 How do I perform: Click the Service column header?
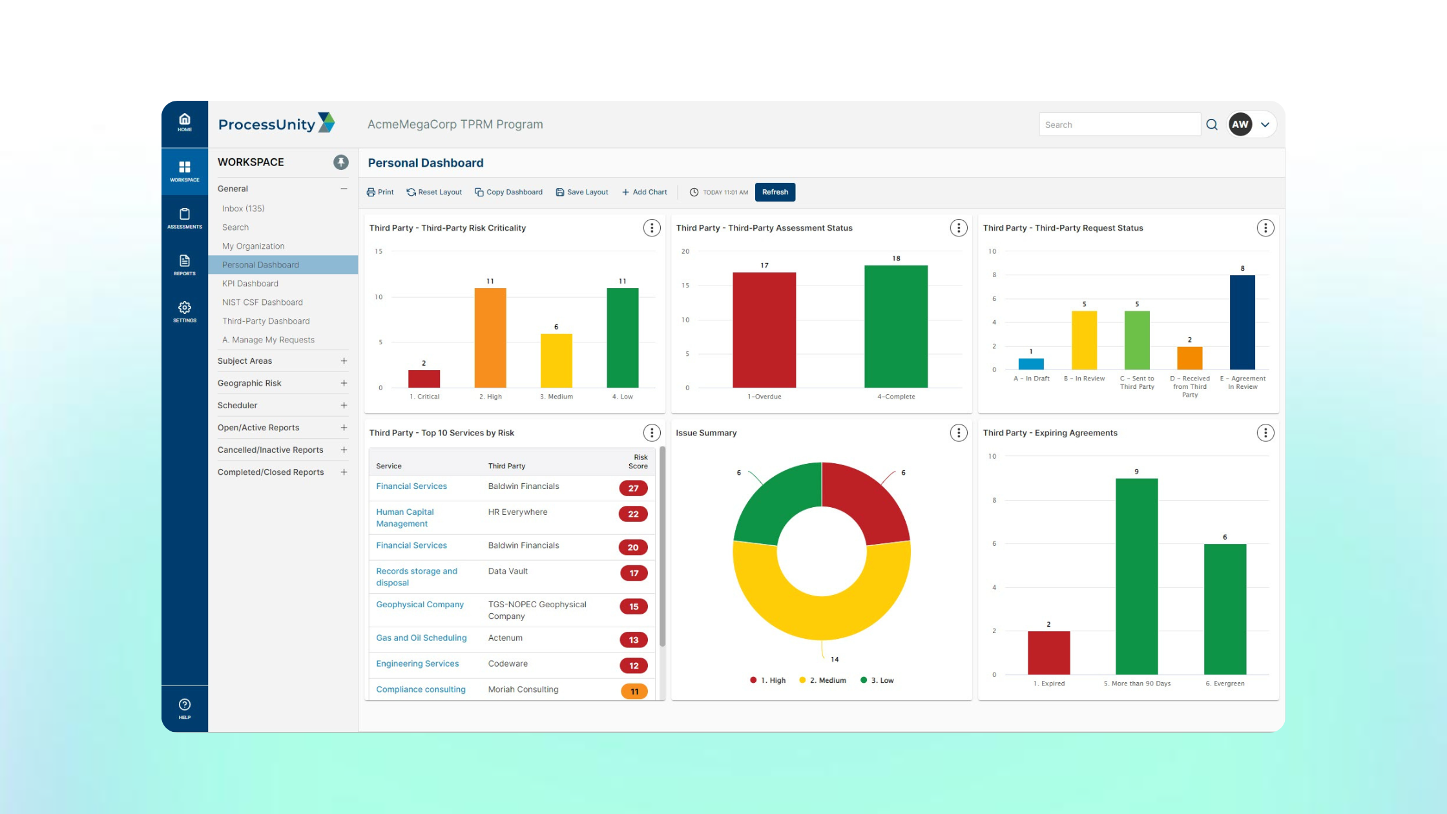(389, 466)
